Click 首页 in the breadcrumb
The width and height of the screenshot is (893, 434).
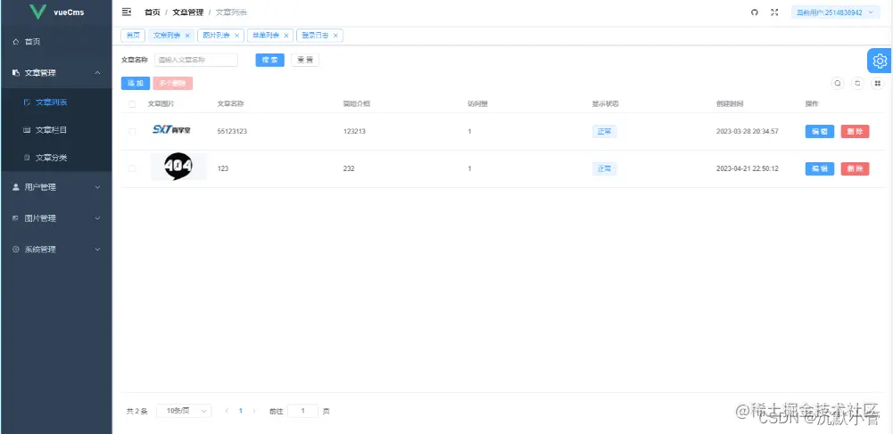[x=152, y=12]
